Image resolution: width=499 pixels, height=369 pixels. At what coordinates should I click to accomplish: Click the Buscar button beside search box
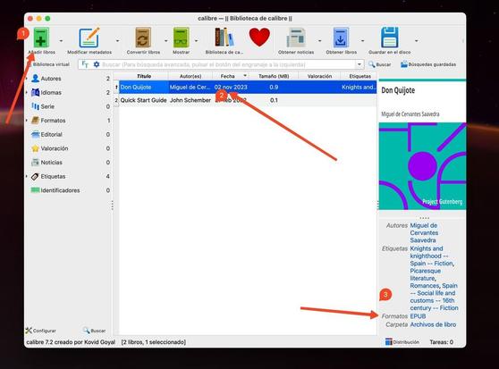379,64
